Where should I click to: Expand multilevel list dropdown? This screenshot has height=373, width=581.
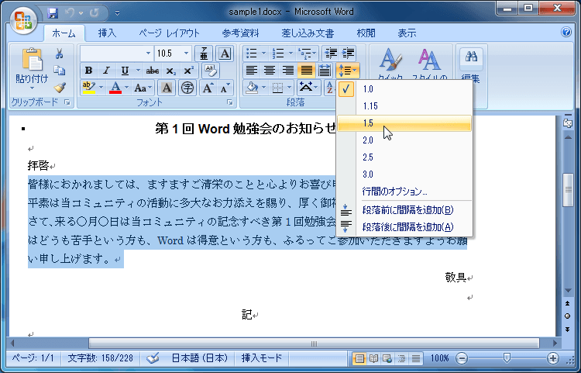(315, 54)
